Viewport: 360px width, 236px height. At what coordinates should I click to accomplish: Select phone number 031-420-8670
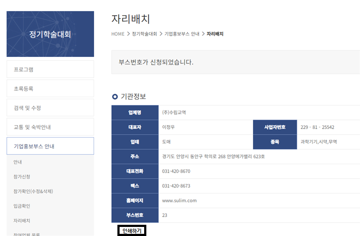tap(176, 171)
